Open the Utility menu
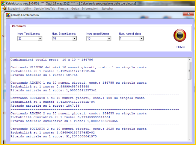The width and height of the screenshot is (196, 145). pos(27,8)
